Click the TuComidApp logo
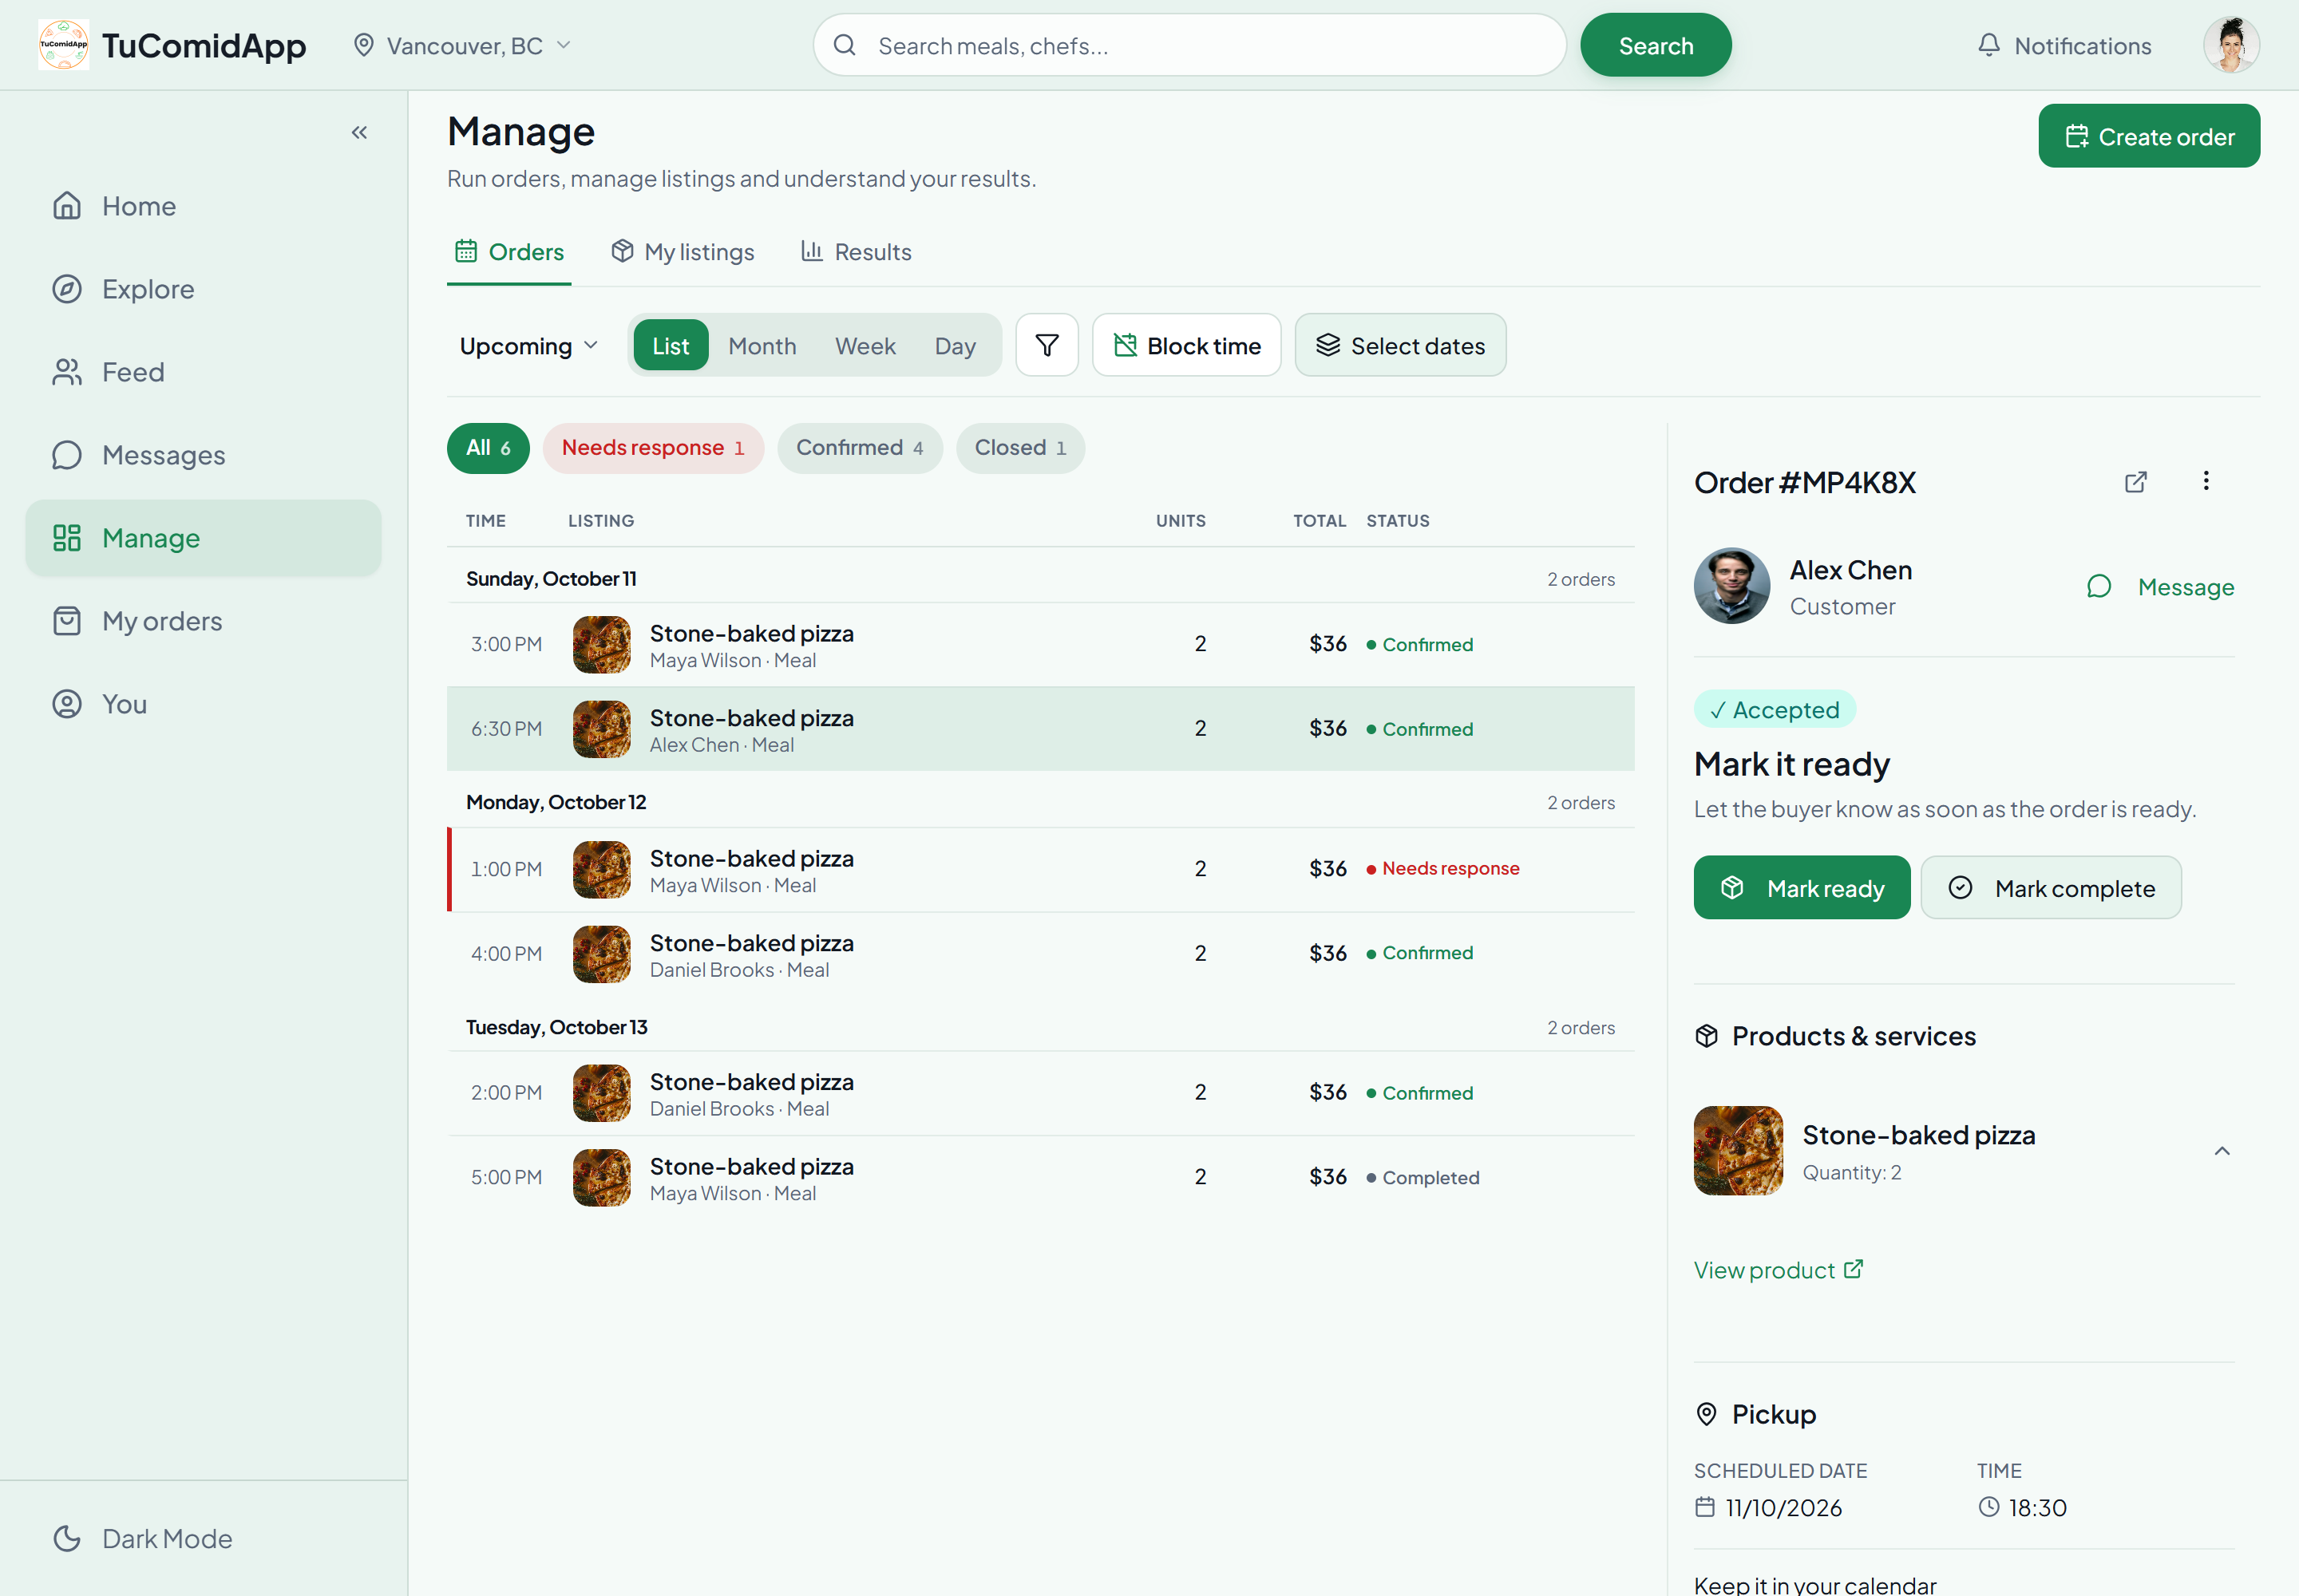Viewport: 2299px width, 1596px height. (172, 45)
